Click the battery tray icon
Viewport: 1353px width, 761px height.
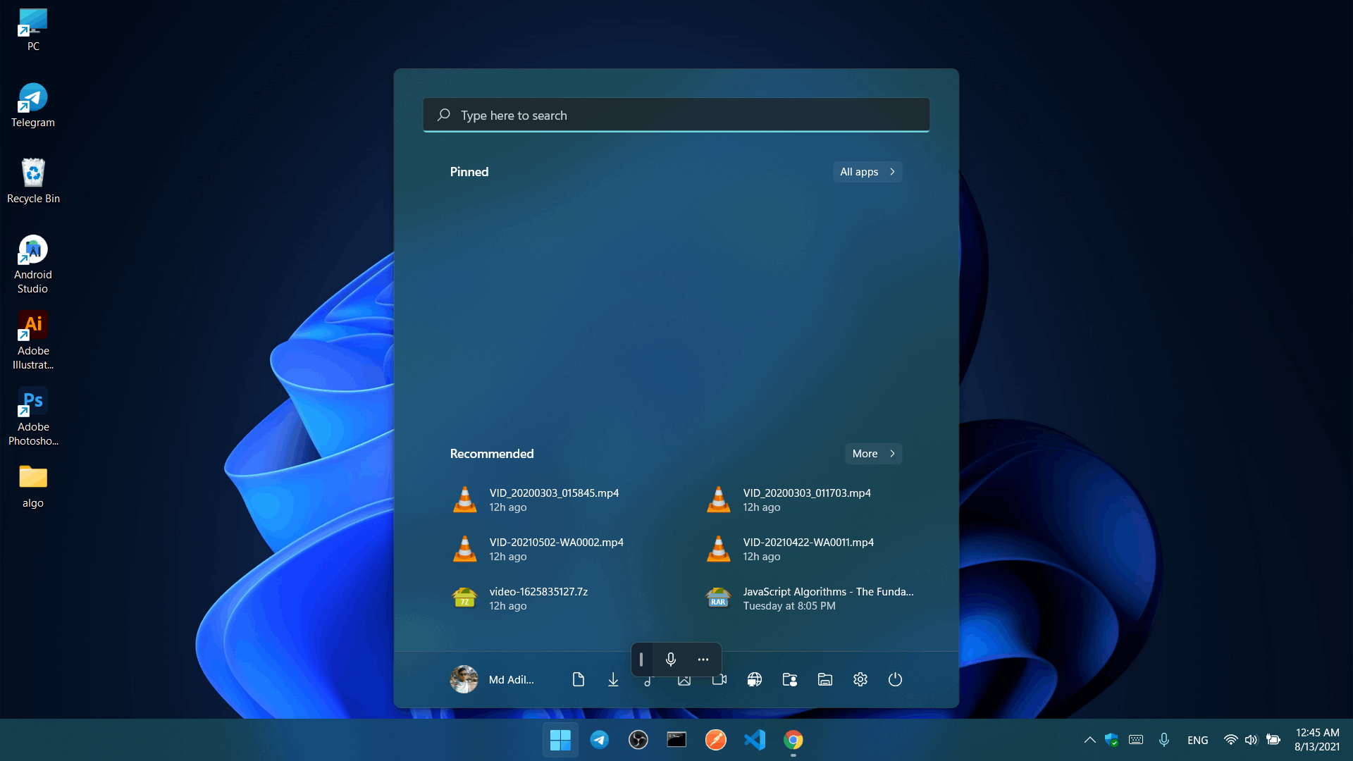tap(1273, 740)
